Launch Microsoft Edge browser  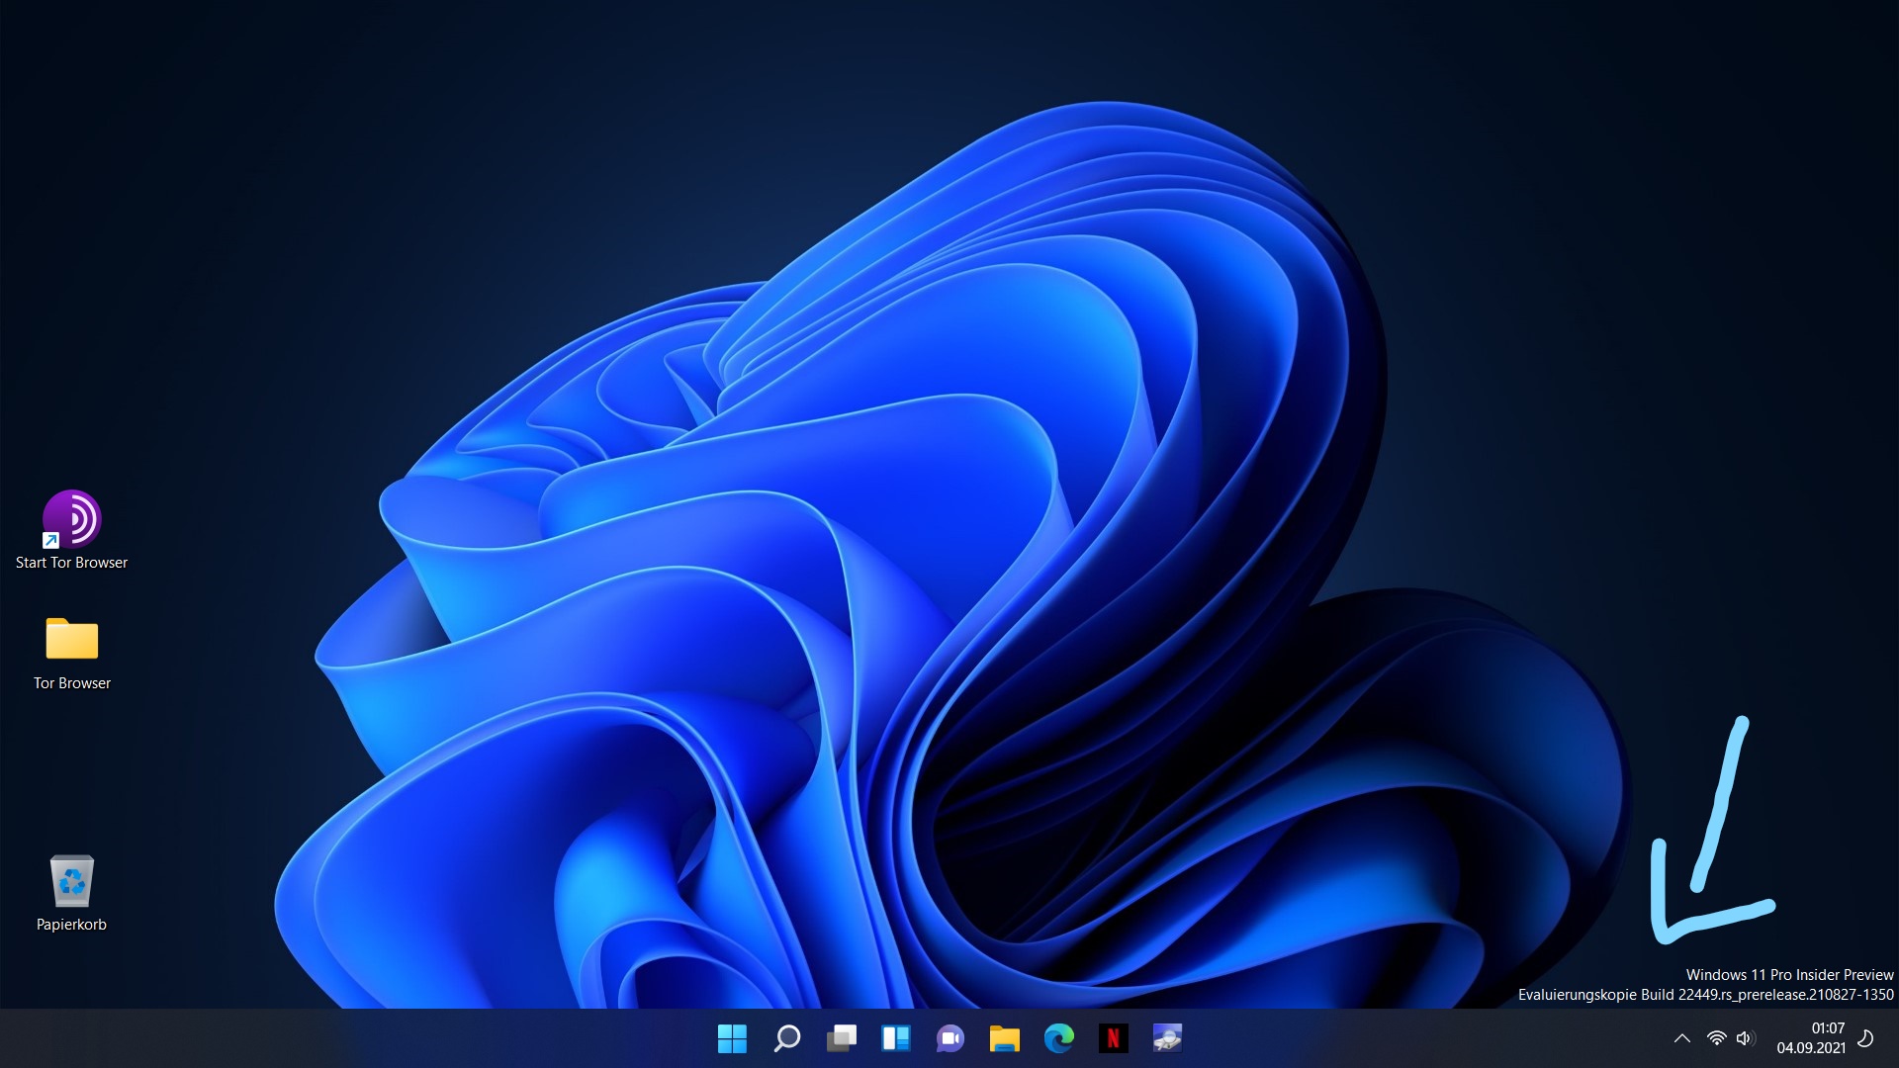(x=1059, y=1038)
